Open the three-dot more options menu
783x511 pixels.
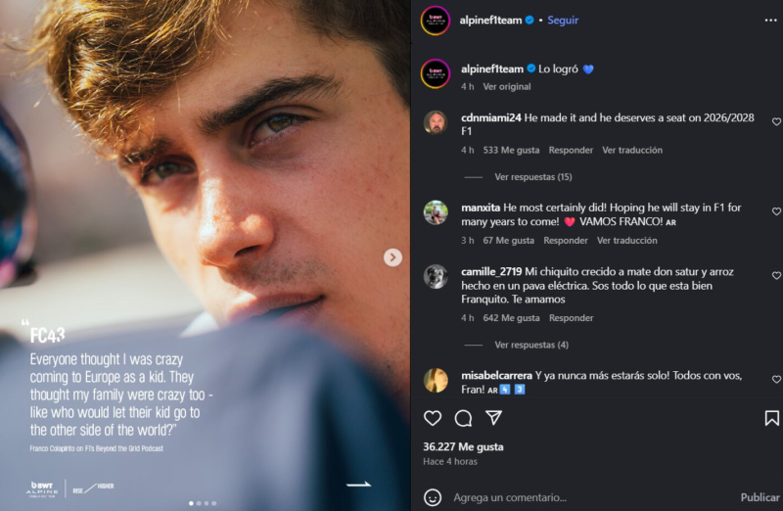click(x=770, y=20)
